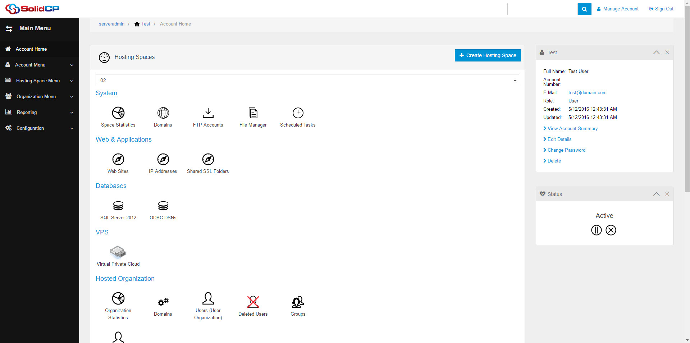Open View Account Summary link

572,129
